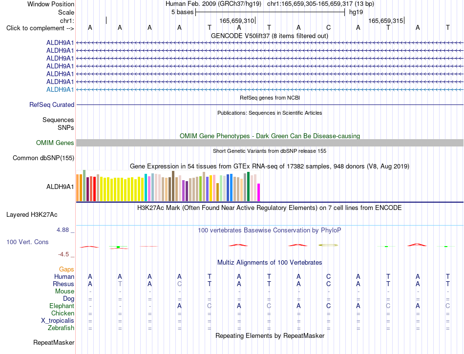Click the Layered H3K27Ac track label
Image resolution: width=464 pixels, height=354 pixels.
tap(32, 215)
